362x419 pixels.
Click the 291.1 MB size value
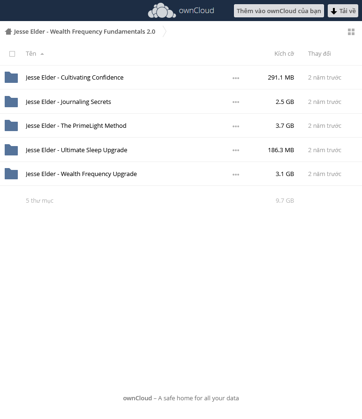pyautogui.click(x=281, y=78)
